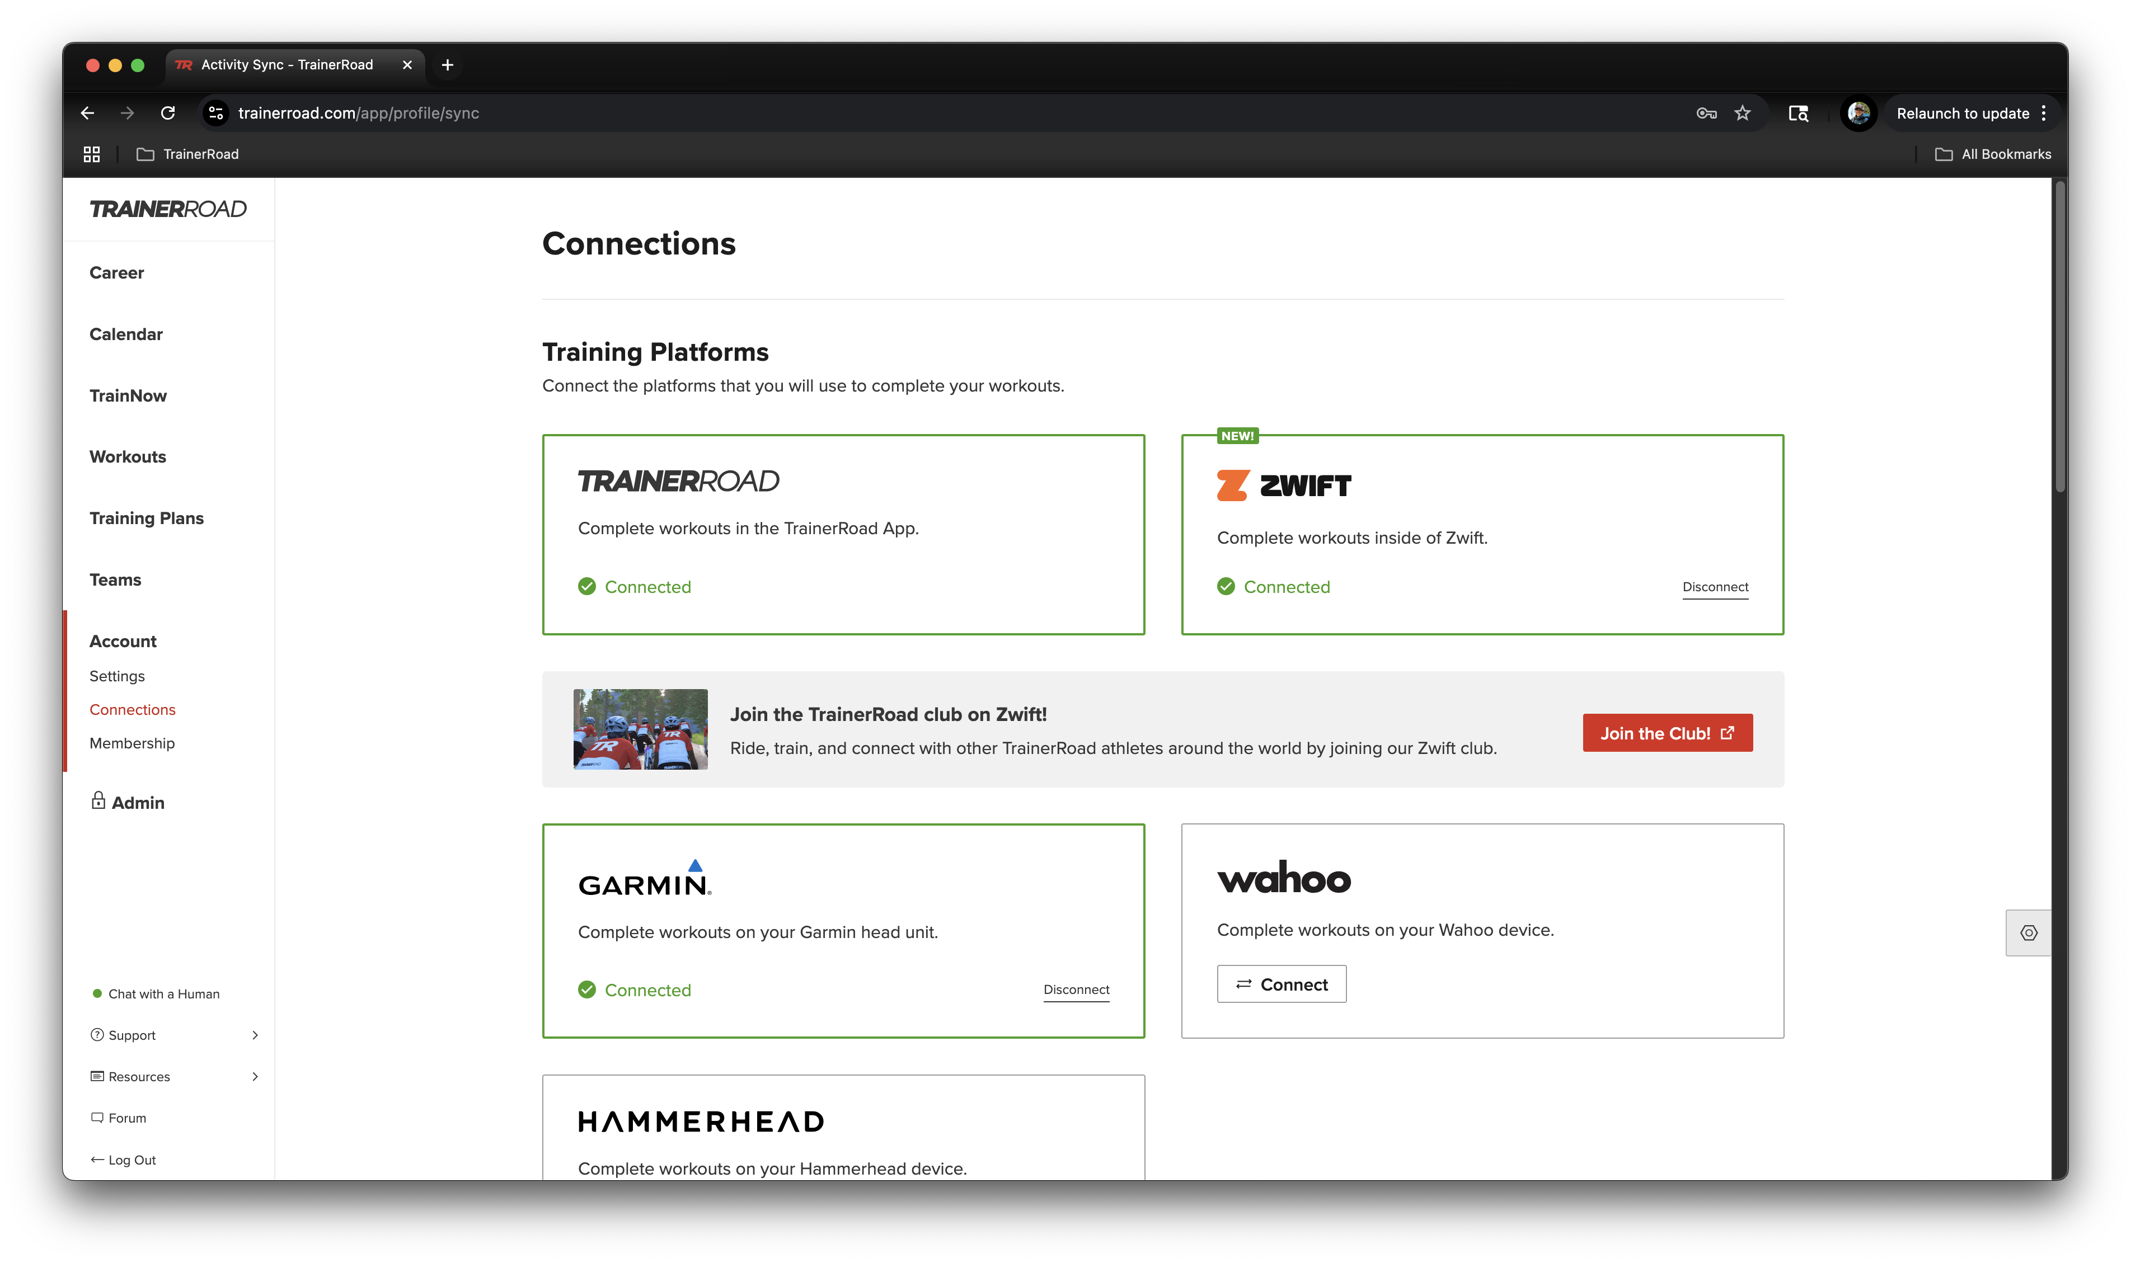Bookmark this page with star icon
The height and width of the screenshot is (1263, 2131).
[1742, 113]
